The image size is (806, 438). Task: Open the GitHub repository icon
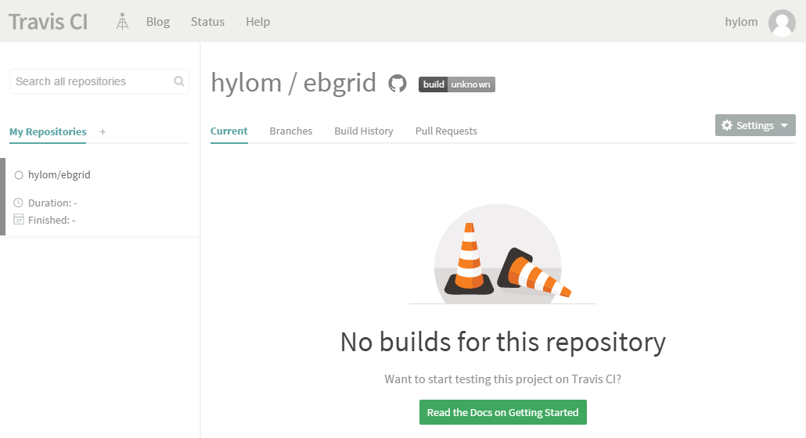pos(398,83)
